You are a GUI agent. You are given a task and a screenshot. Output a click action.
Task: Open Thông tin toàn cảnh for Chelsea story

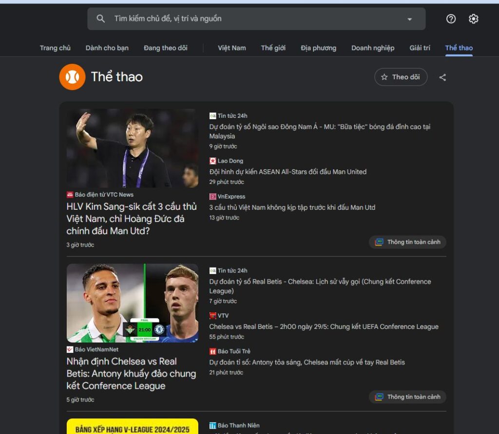[407, 397]
